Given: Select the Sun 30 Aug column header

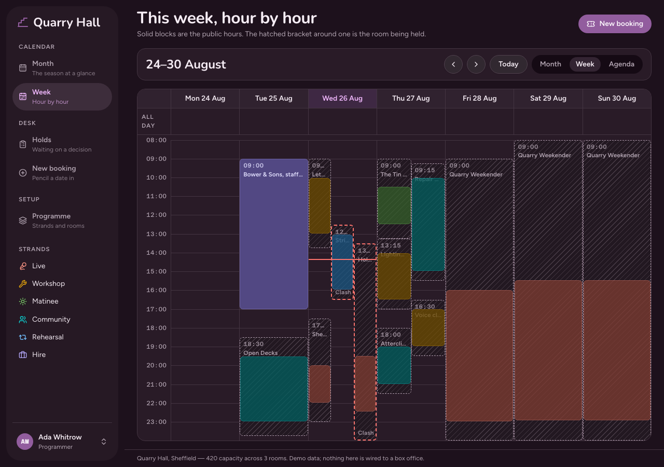Looking at the screenshot, I should 617,99.
